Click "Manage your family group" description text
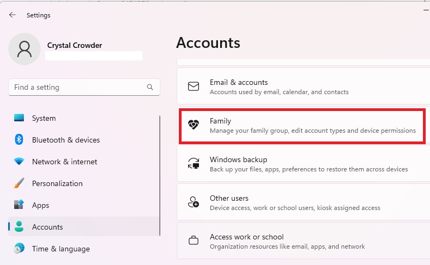This screenshot has height=265, width=430. pos(313,131)
